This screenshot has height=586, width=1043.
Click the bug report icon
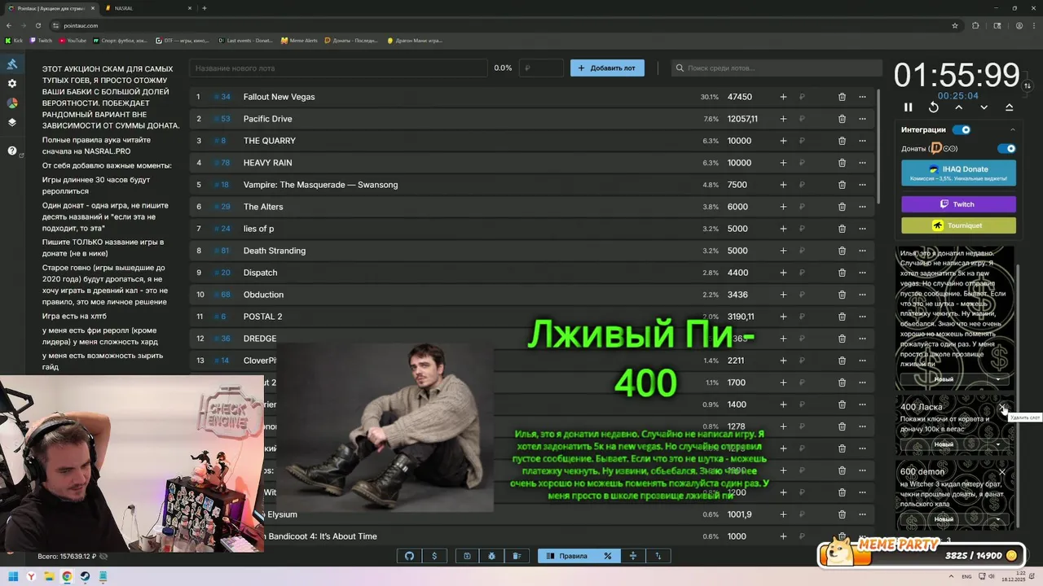point(492,556)
